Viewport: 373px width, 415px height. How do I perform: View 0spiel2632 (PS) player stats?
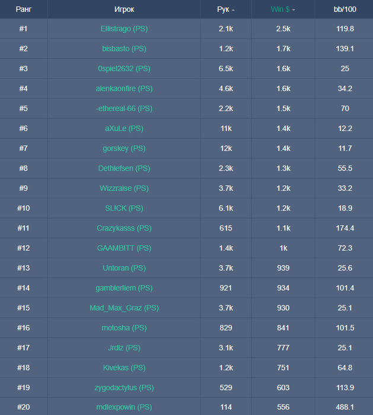124,69
